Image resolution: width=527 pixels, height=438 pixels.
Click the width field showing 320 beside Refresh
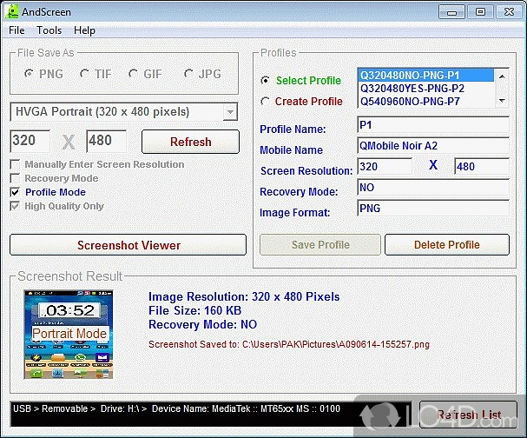tap(30, 141)
